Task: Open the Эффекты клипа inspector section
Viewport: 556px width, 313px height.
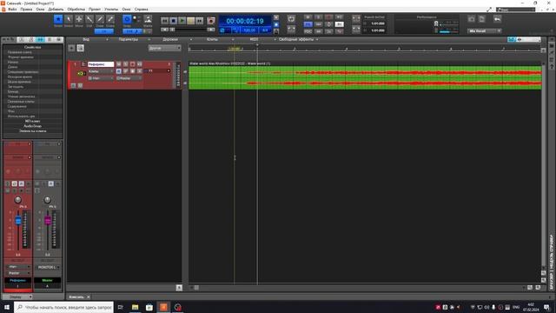Action: (33, 131)
